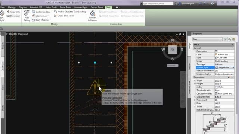
Task: Click the illustration toggle icon in the Dimensions header
Action: [229, 77]
